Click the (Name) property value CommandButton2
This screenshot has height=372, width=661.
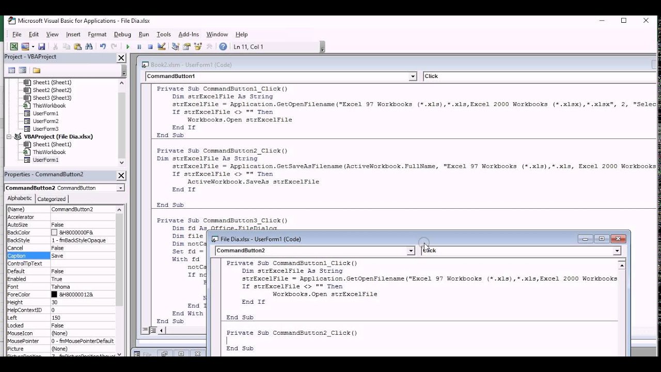[72, 209]
